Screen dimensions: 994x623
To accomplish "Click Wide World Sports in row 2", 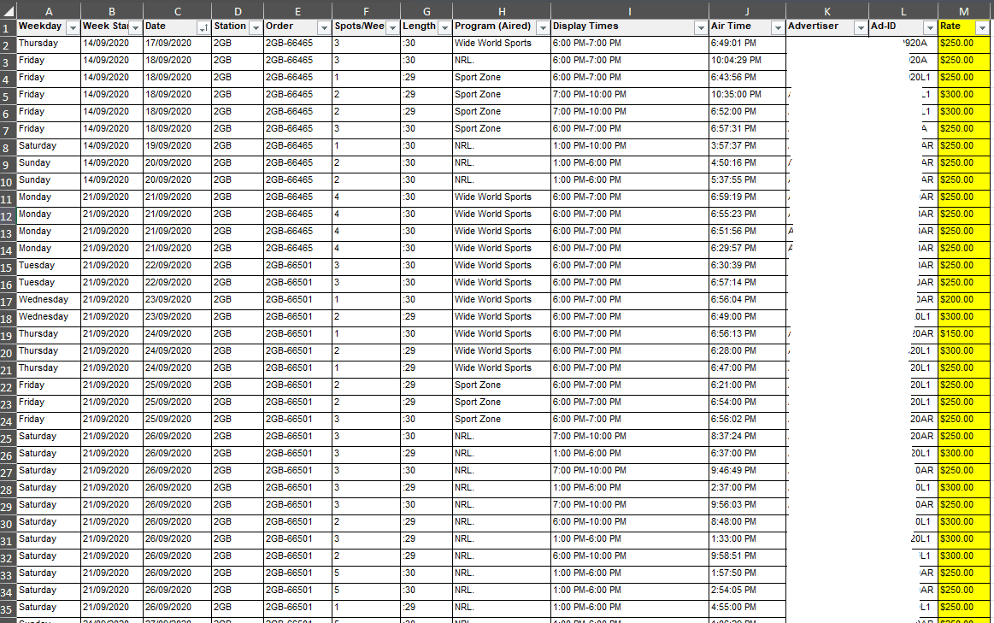I will pos(492,43).
